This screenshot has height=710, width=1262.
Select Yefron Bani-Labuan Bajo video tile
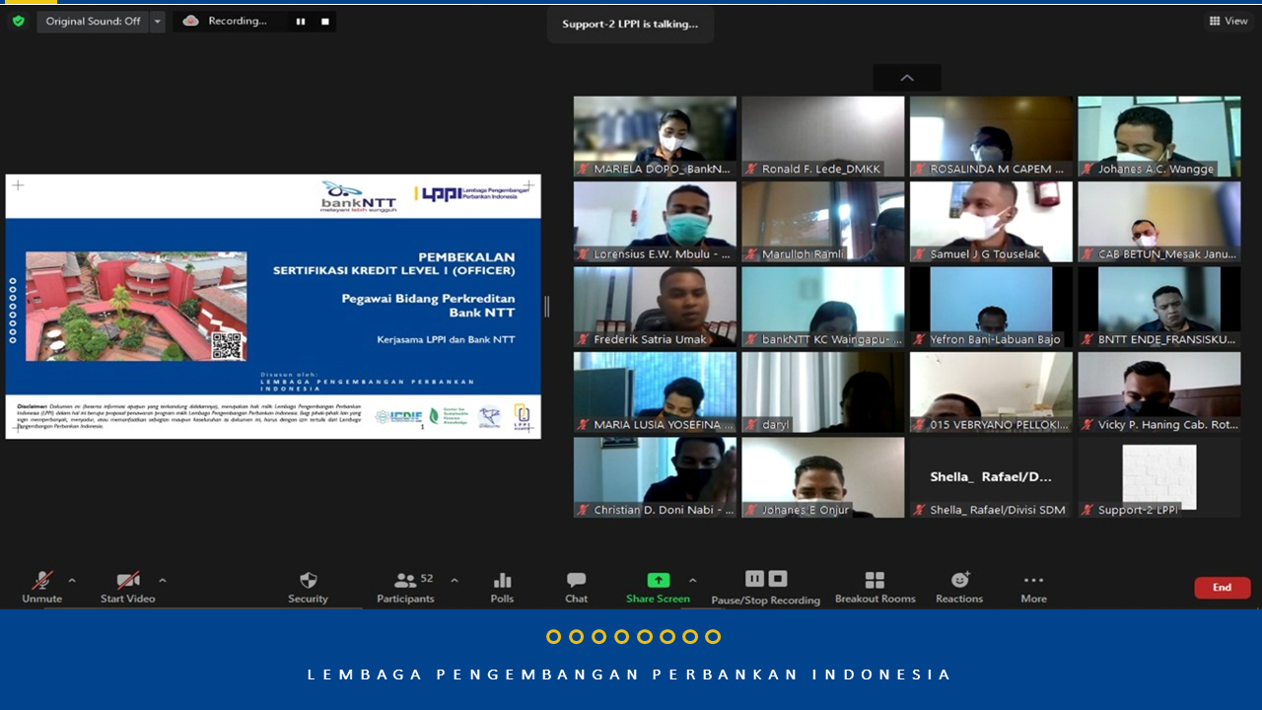click(991, 308)
